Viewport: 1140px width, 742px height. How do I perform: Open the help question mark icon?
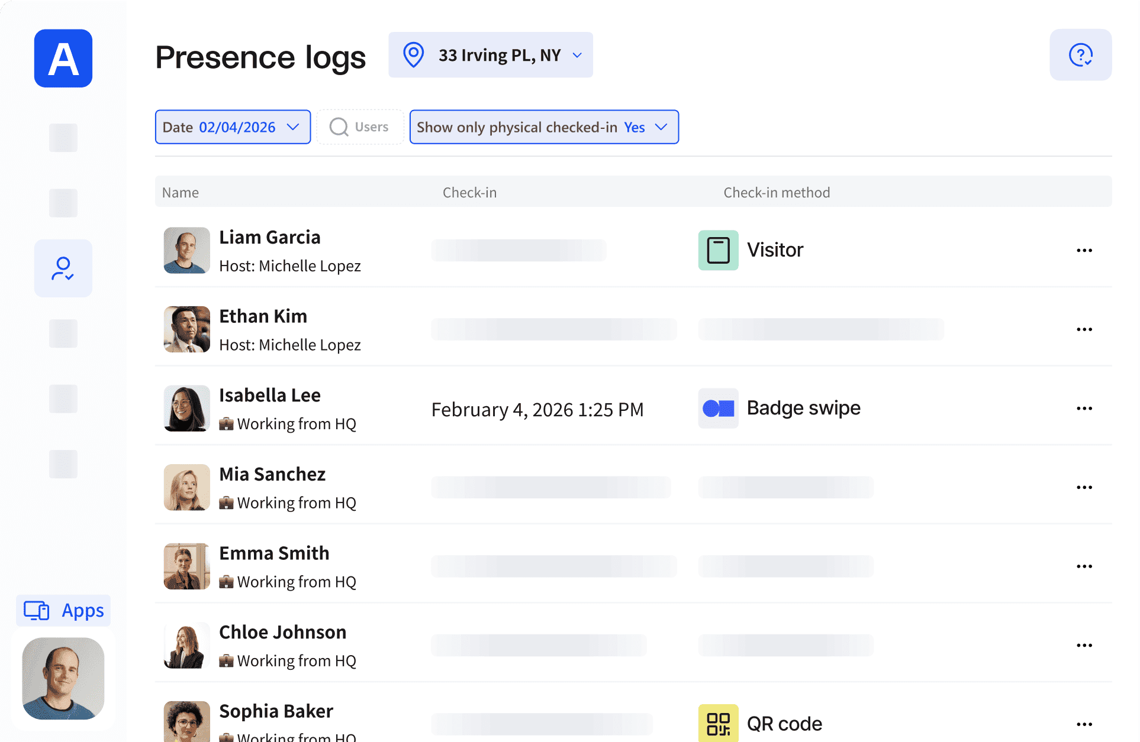tap(1081, 55)
